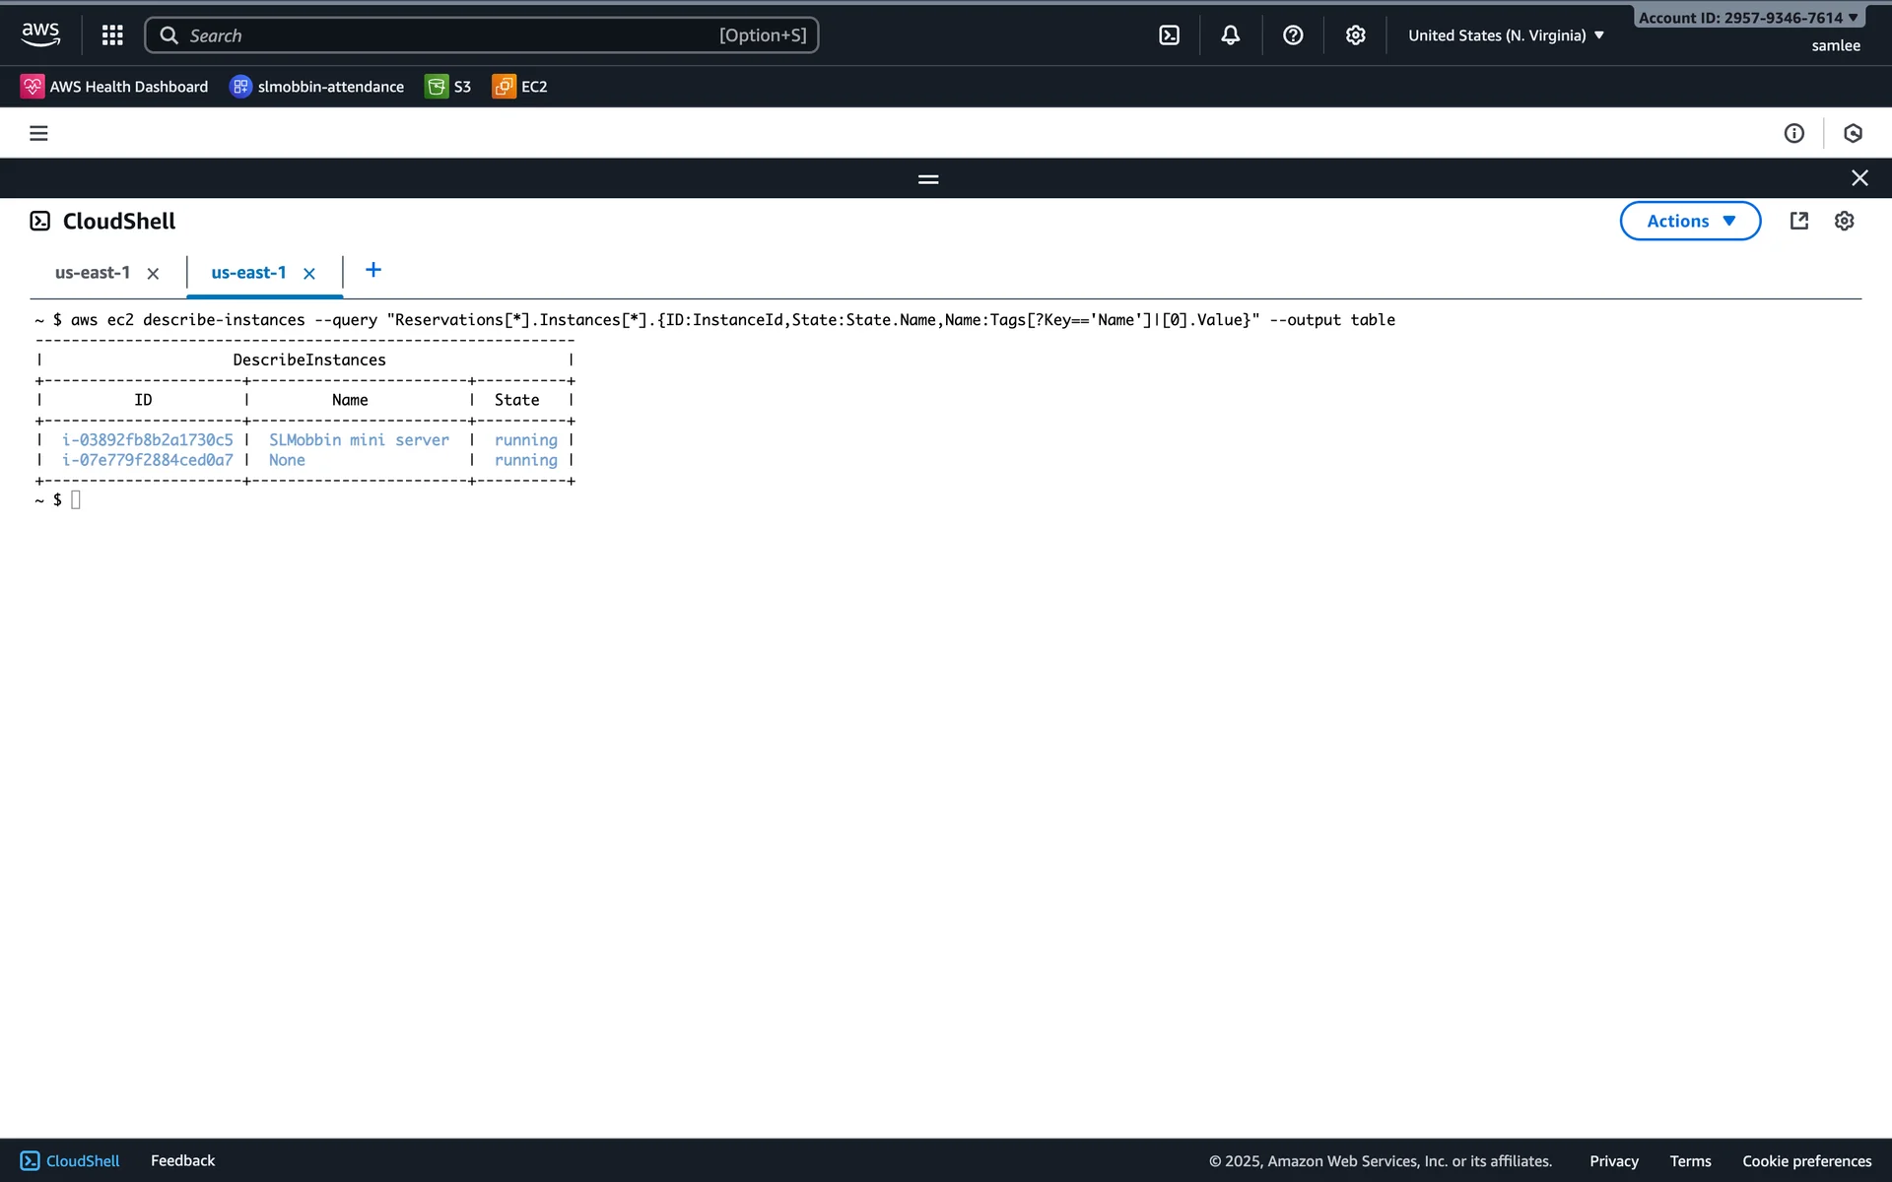This screenshot has width=1892, height=1182.
Task: Toggle the info panel icon
Action: click(x=1793, y=133)
